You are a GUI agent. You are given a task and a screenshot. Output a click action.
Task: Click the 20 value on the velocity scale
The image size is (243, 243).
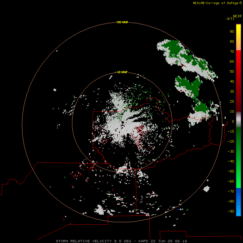232,102
